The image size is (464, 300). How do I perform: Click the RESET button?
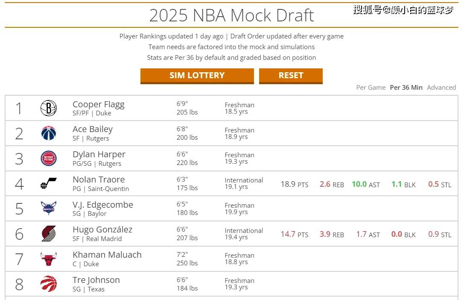(x=291, y=76)
